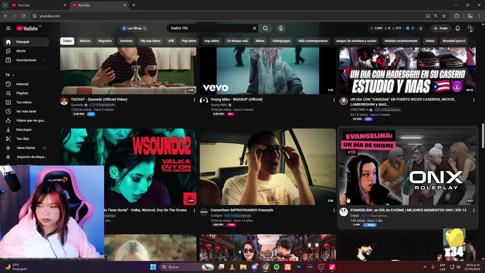Open options for TUCHAT Quevedo video
485x273 pixels.
194,100
